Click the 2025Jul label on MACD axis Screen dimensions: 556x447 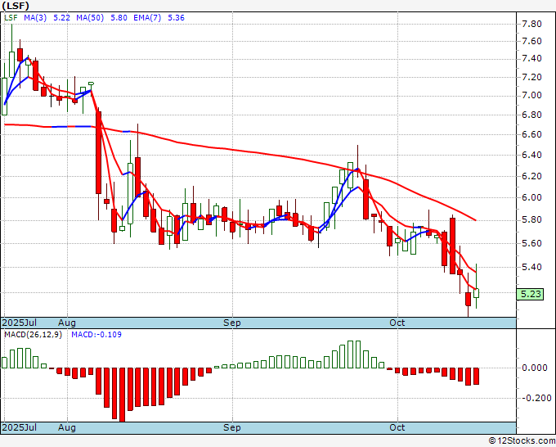[x=19, y=427]
